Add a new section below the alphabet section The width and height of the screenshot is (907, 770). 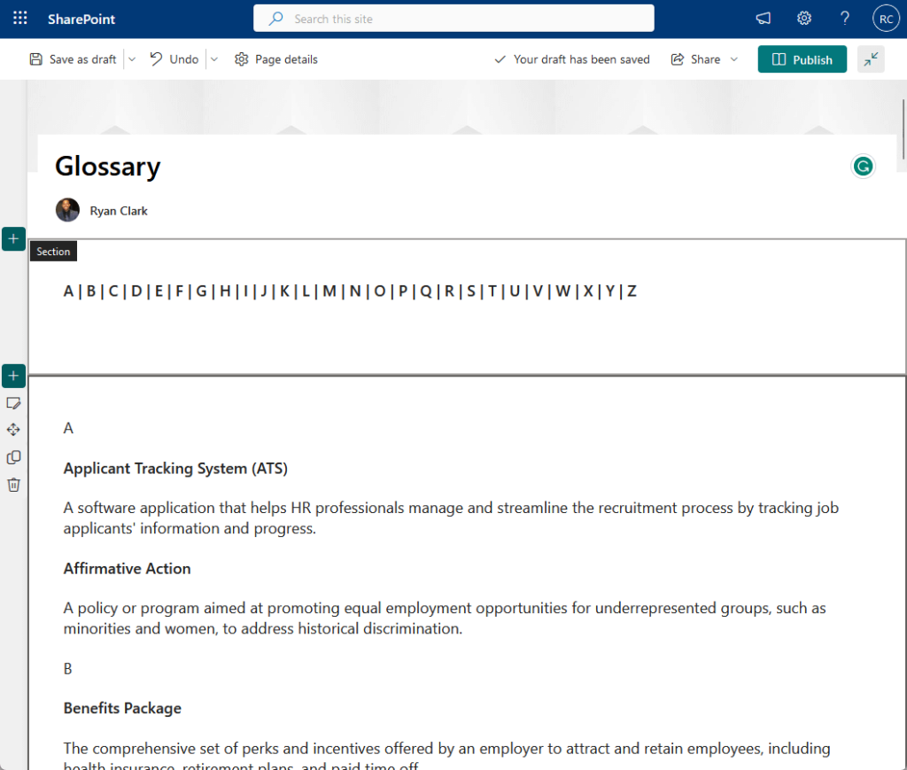(13, 376)
